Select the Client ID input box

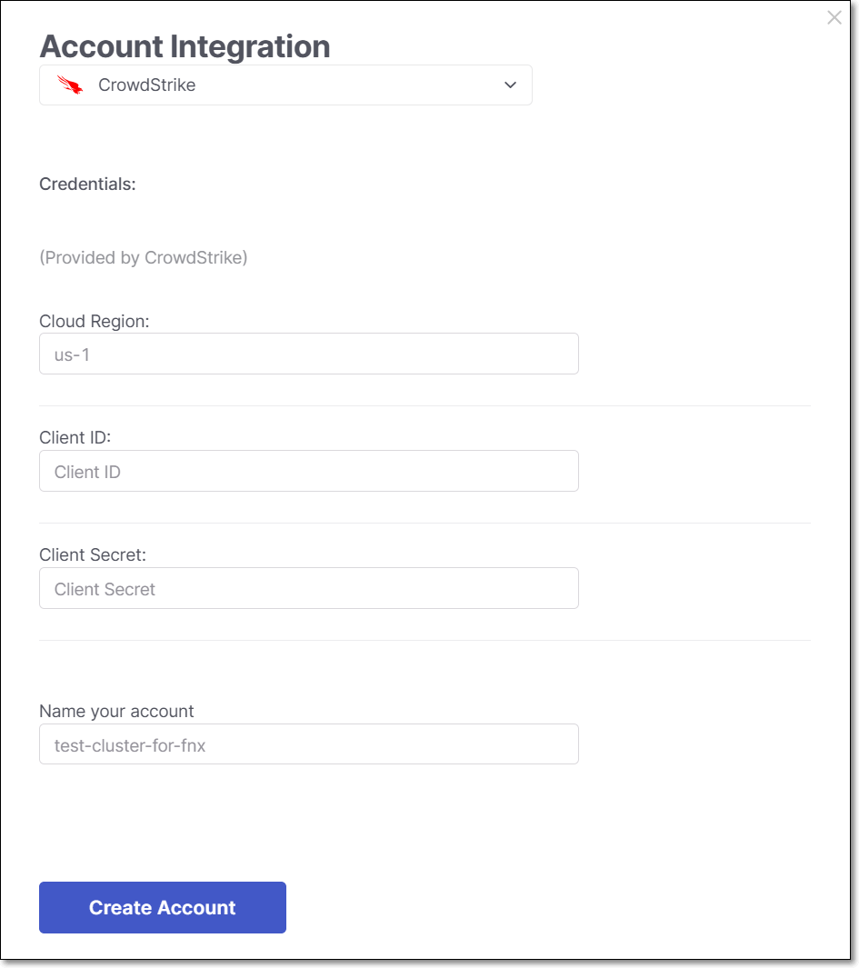point(309,471)
